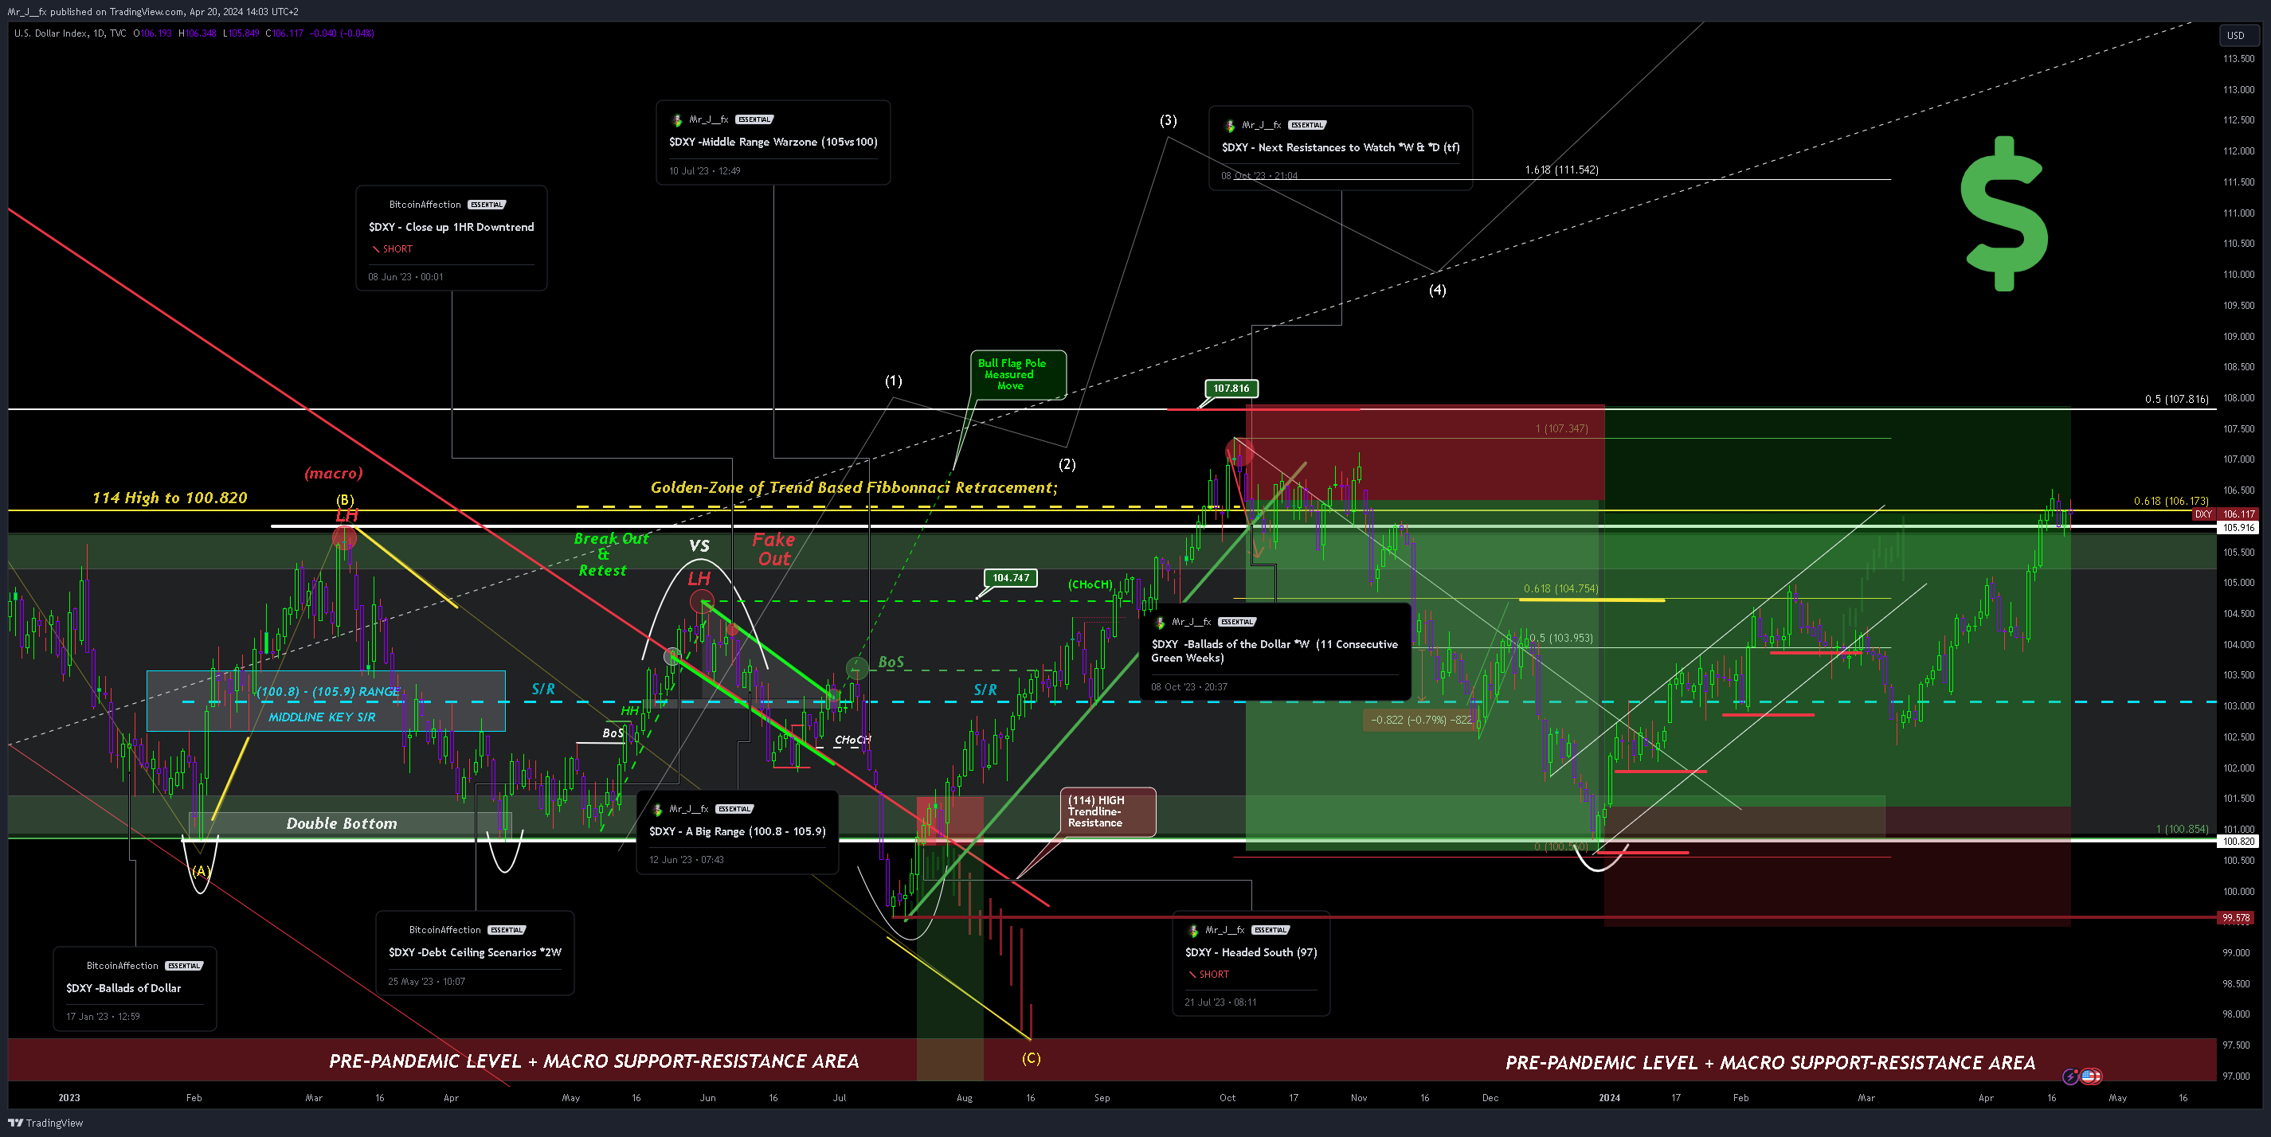Select the '0.618 (106.173)' yellow Fibonacci label
This screenshot has width=2271, height=1137.
[2171, 501]
